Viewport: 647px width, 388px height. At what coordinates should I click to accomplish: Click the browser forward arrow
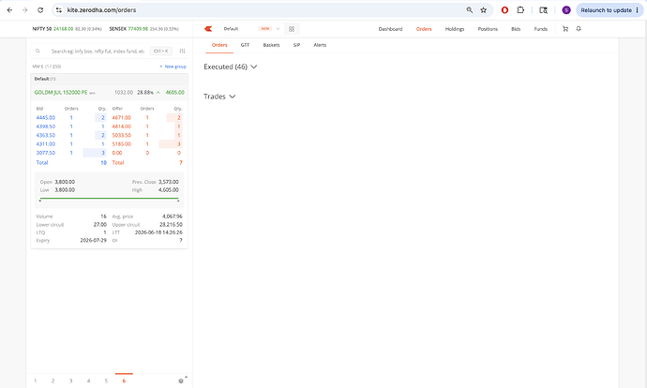point(24,10)
